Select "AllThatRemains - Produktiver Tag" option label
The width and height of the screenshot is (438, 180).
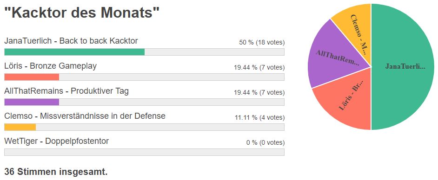[x=66, y=91]
